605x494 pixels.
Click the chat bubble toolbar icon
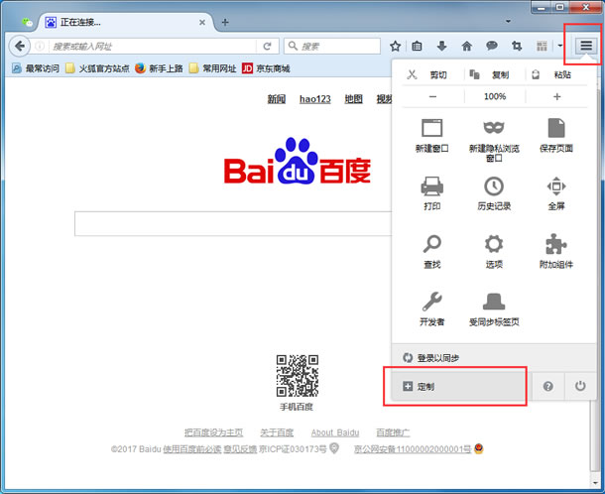pyautogui.click(x=492, y=47)
